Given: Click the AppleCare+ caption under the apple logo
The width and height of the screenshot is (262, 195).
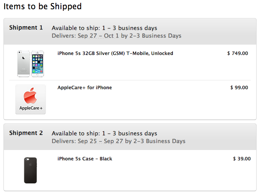Looking at the screenshot, I should click(30, 108).
